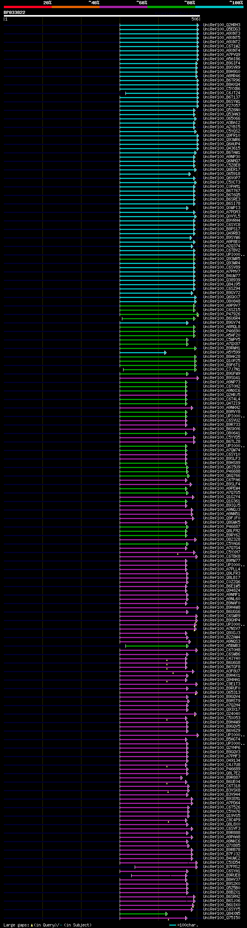Open hit UniRef100_A9NP30
This screenshot has width=247, height=928.
coord(222,157)
